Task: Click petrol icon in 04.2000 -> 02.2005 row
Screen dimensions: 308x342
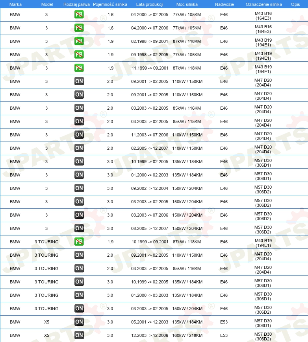Action: pyautogui.click(x=79, y=15)
